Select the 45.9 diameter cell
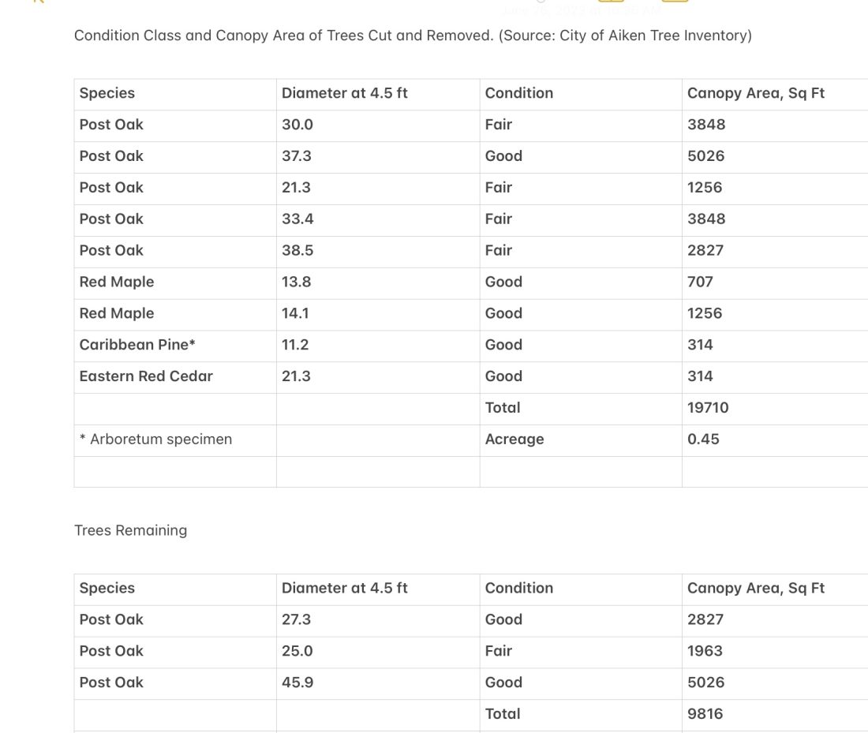Image resolution: width=868 pixels, height=733 pixels. [x=297, y=683]
